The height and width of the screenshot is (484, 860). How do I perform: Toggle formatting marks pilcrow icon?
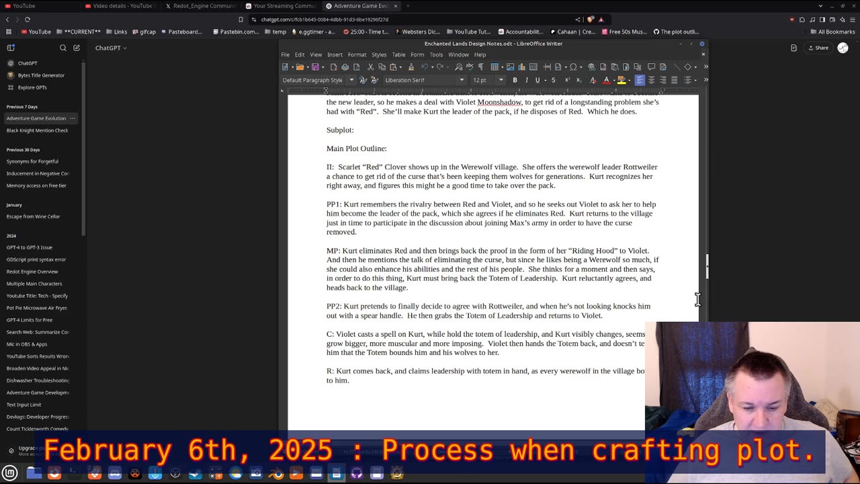(x=480, y=67)
